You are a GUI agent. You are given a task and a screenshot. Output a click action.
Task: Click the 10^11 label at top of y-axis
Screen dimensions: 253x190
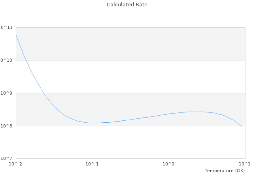(6, 27)
